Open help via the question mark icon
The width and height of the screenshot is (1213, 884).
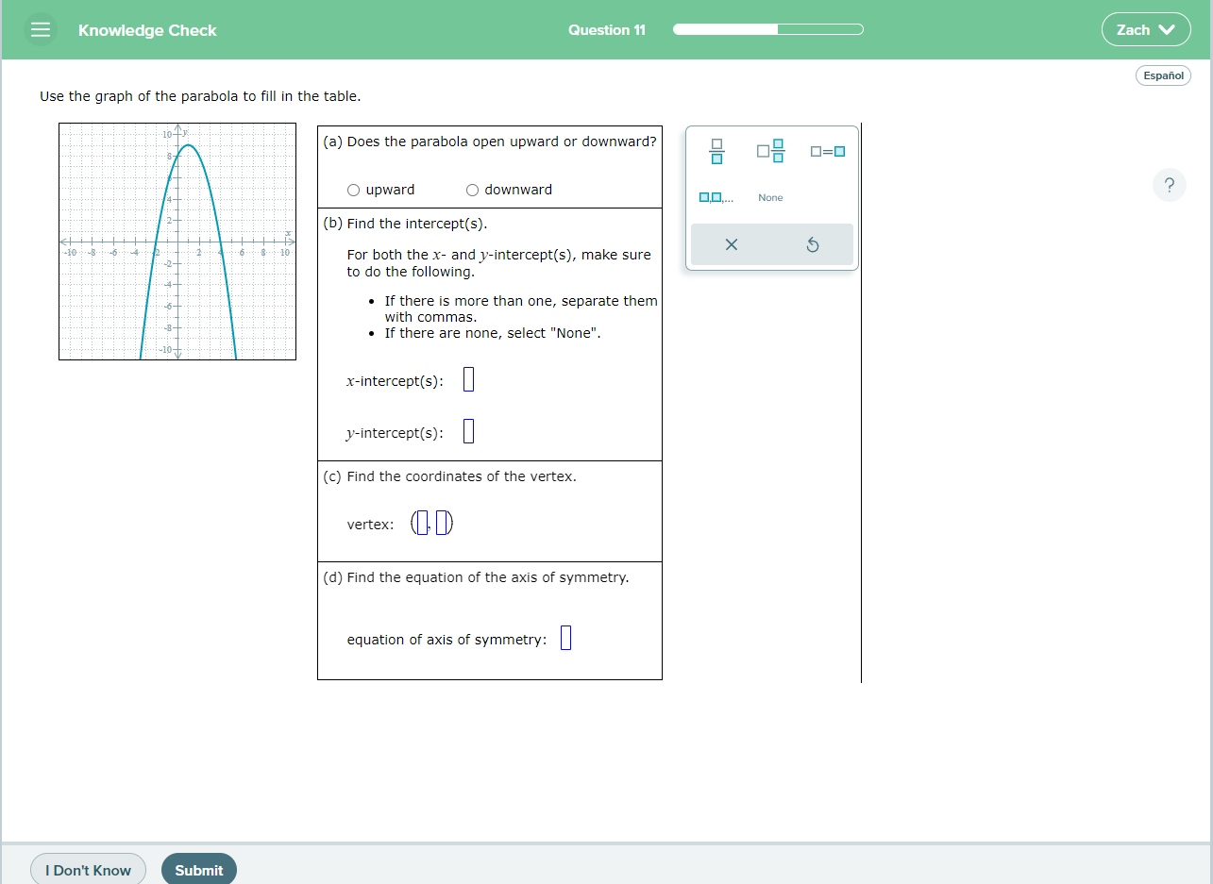click(x=1170, y=185)
